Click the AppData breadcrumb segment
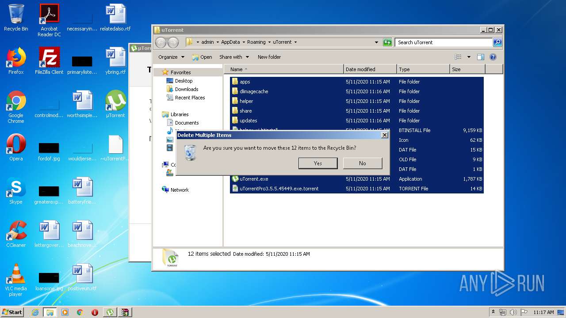The width and height of the screenshot is (566, 318). (230, 42)
